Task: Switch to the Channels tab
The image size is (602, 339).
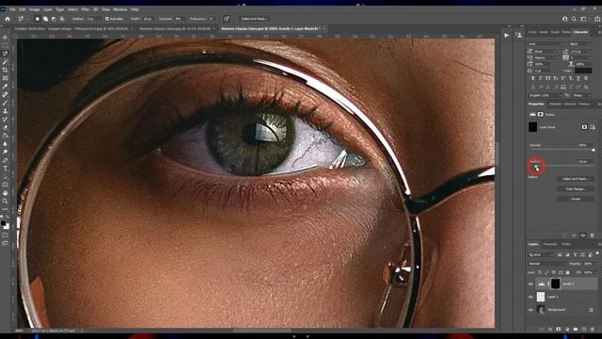Action: (549, 245)
